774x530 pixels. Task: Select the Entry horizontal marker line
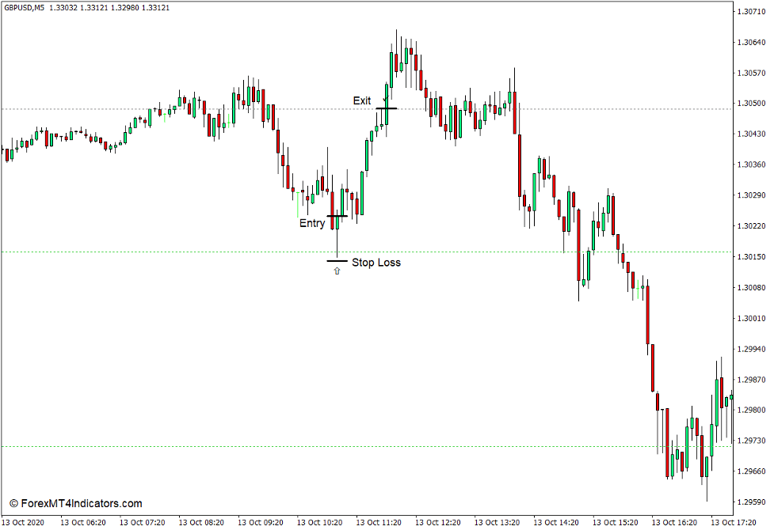tap(337, 215)
